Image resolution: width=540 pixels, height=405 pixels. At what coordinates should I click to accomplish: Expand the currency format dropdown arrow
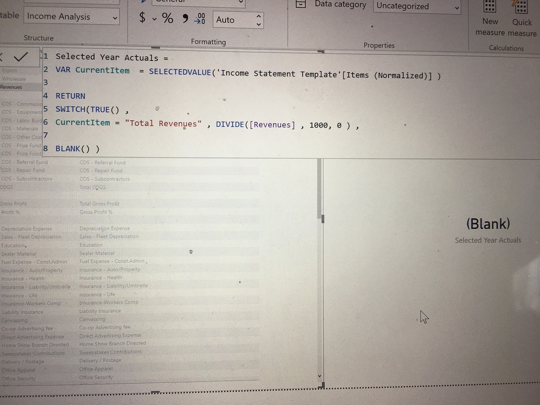click(155, 19)
